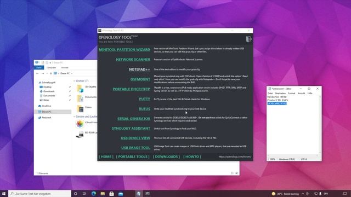Open Datei menu in Editor
351x197 pixels.
pos(270,93)
